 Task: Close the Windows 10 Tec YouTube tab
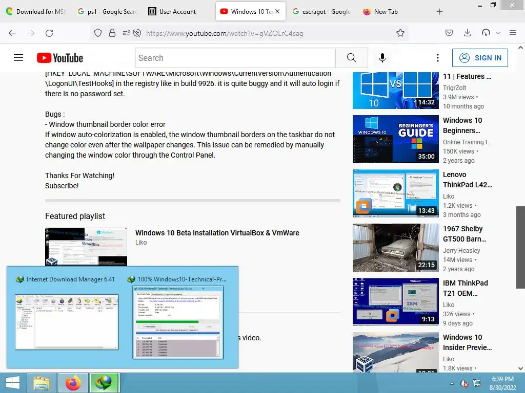click(277, 11)
